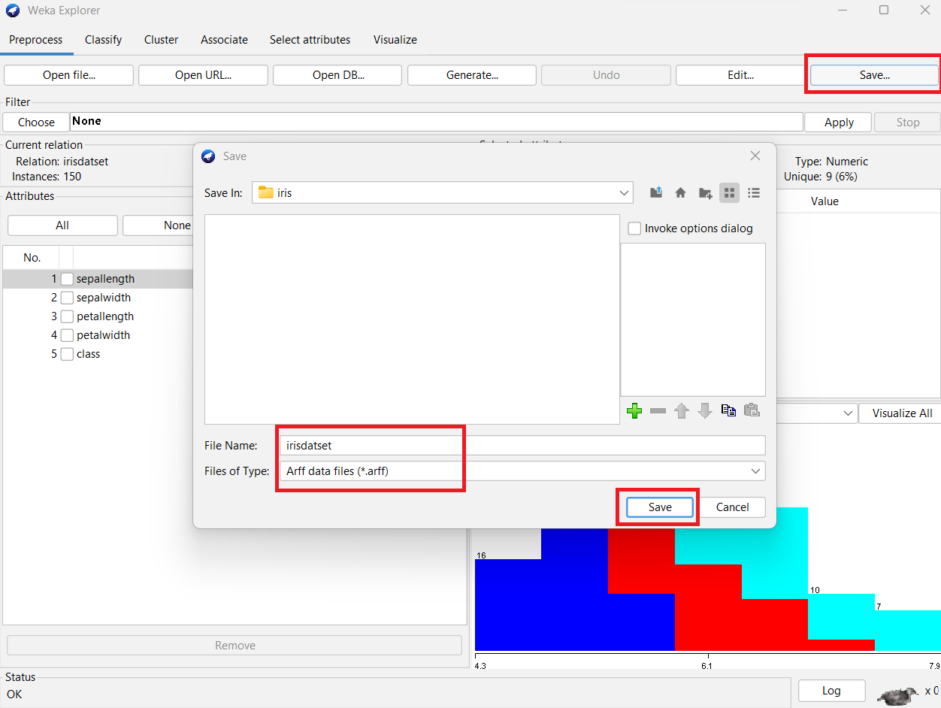Screen dimensions: 941x708
Task: Tick the petallength attribute checkbox
Action: click(67, 316)
